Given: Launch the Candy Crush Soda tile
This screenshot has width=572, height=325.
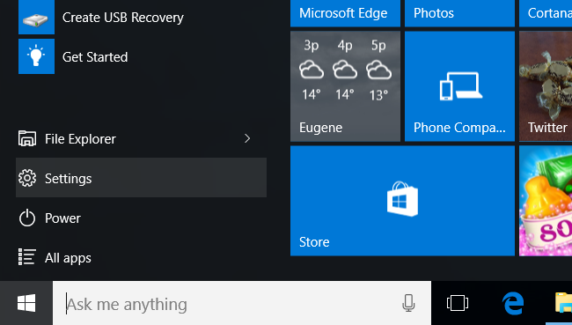Looking at the screenshot, I should coord(546,201).
